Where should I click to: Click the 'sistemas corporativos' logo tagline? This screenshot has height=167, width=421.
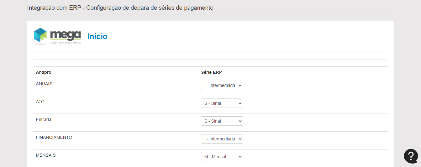tap(65, 42)
